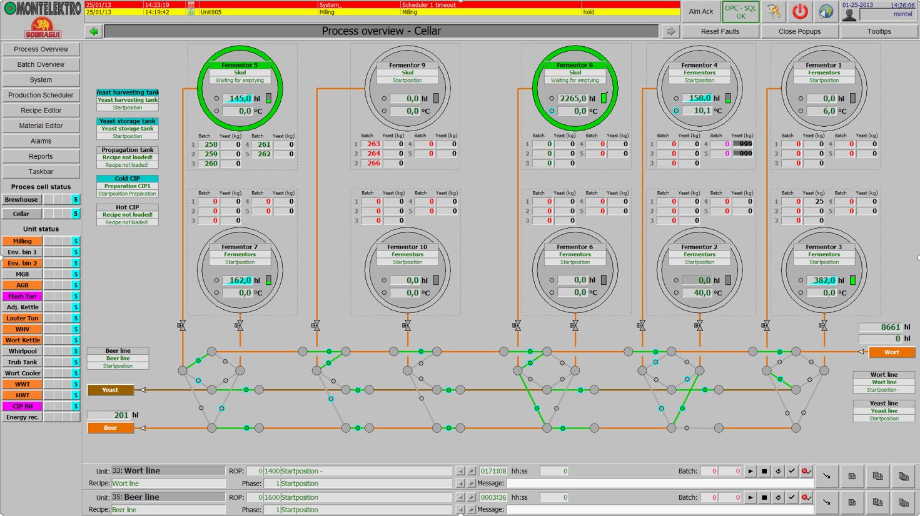The image size is (920, 516).
Task: Click the user silhouette icon
Action: tap(849, 14)
